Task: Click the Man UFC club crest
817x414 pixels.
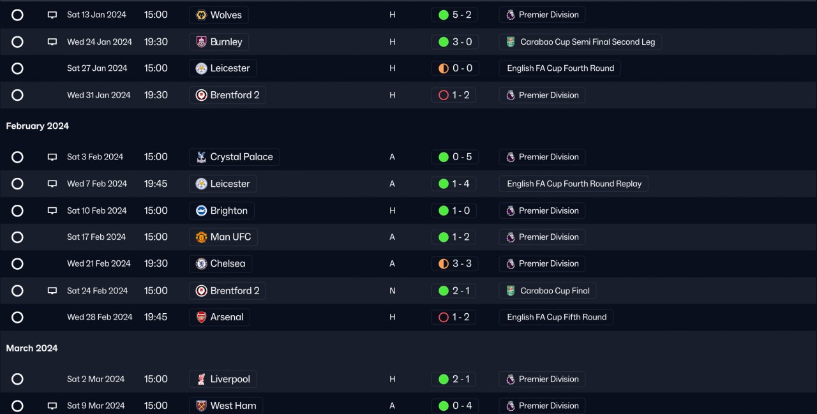Action: point(201,237)
